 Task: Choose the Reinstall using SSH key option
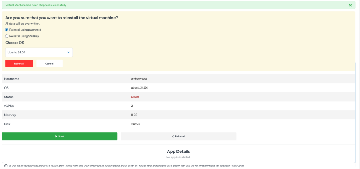[x=7, y=36]
